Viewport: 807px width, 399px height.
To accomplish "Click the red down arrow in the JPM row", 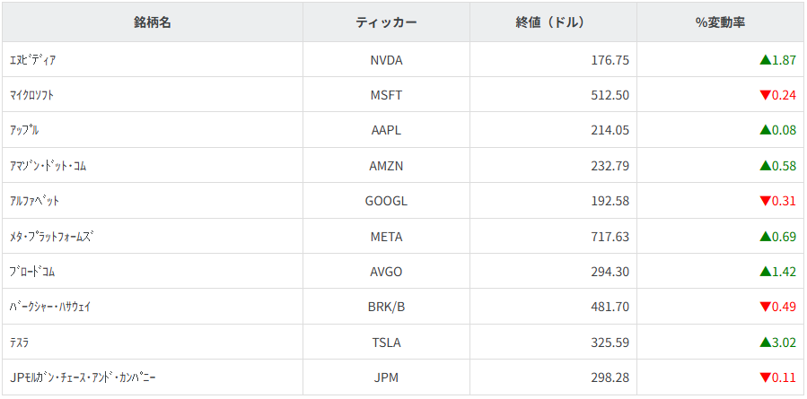I will 765,377.
